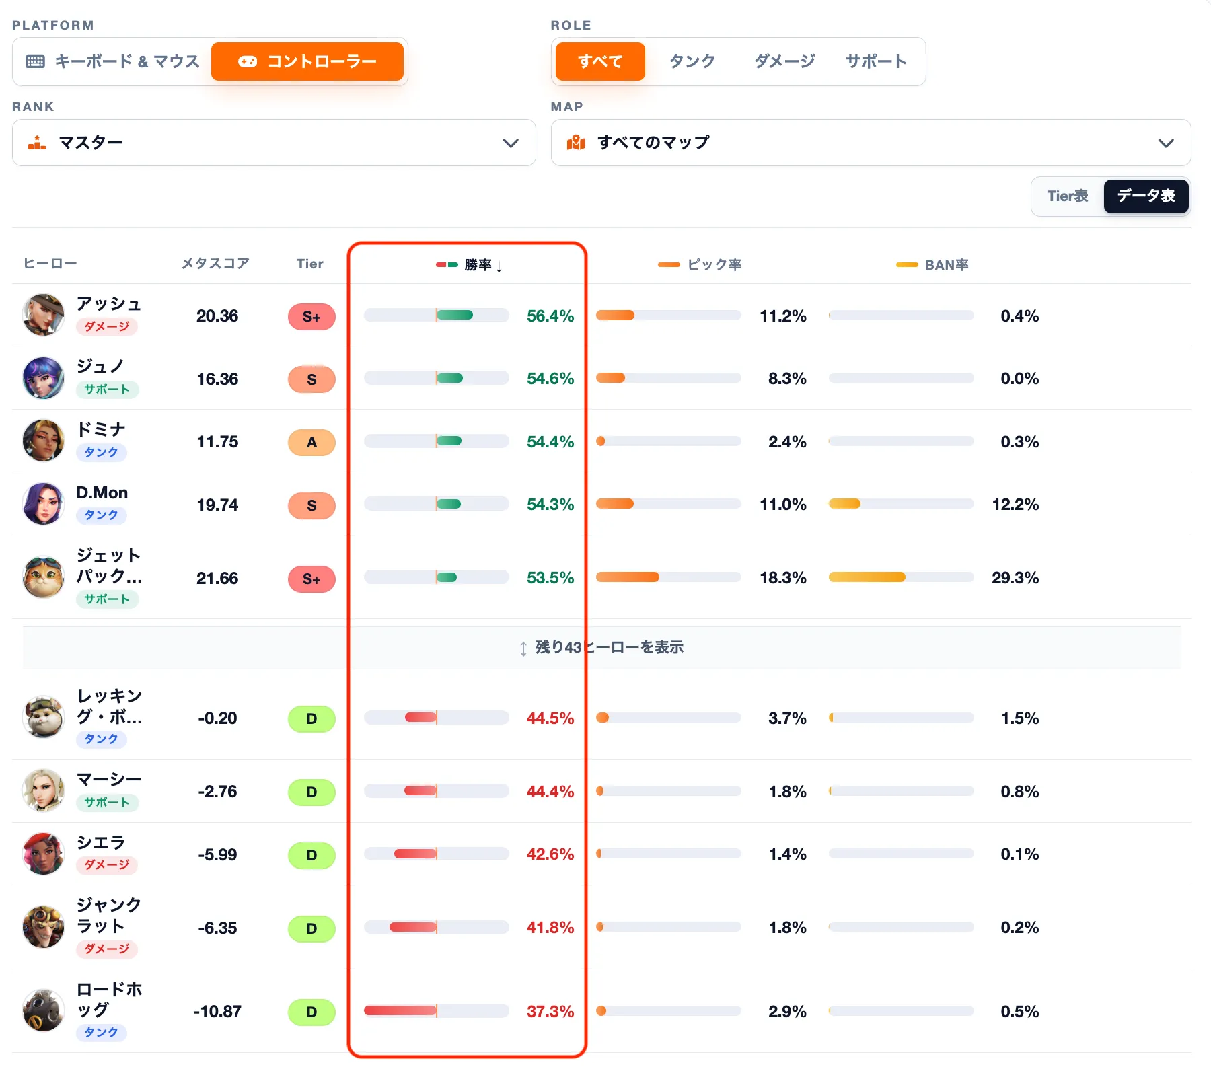Click pick rate value 18.3%
The width and height of the screenshot is (1211, 1071).
[783, 577]
